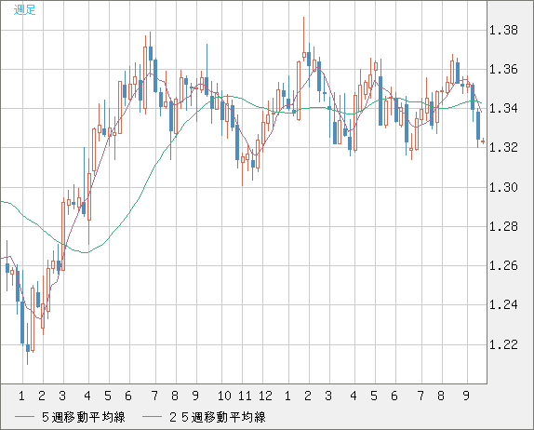The image size is (534, 430).
Task: Click the 25週移動平均線 legend label
Action: (x=218, y=417)
